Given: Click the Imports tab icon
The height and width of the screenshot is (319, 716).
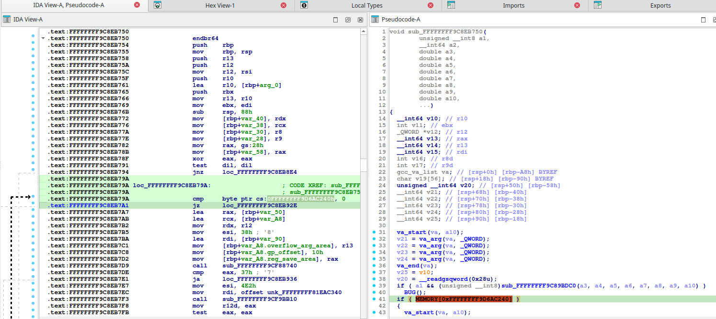Looking at the screenshot, I should 450,5.
